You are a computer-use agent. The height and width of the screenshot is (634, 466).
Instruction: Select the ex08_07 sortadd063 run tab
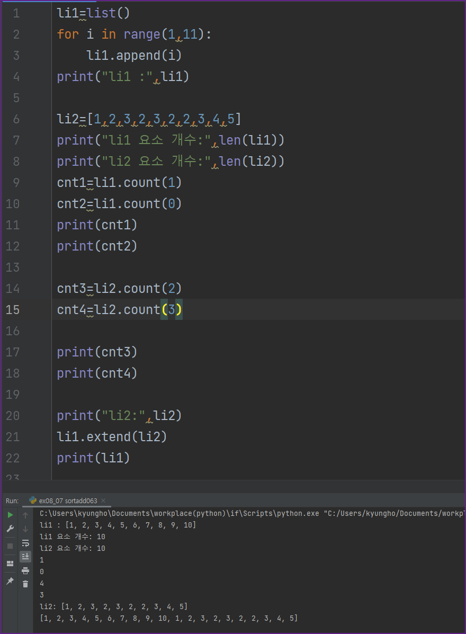pos(68,501)
